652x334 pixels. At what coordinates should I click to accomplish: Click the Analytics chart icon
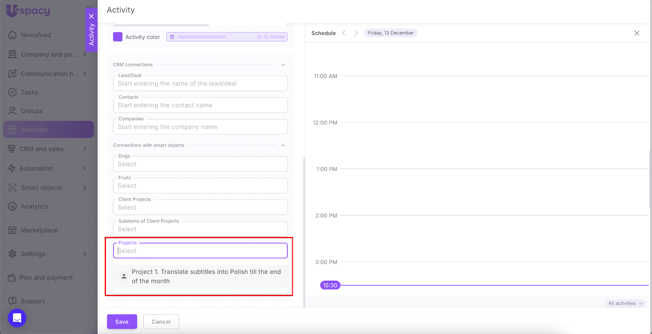[13, 207]
